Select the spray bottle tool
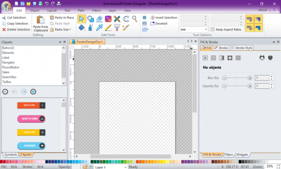This screenshot has height=169, width=281. tap(90, 28)
